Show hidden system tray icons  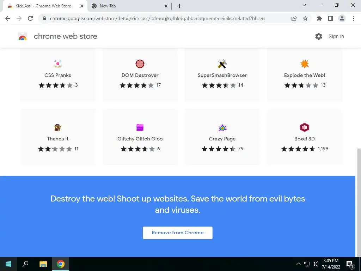pyautogui.click(x=298, y=264)
